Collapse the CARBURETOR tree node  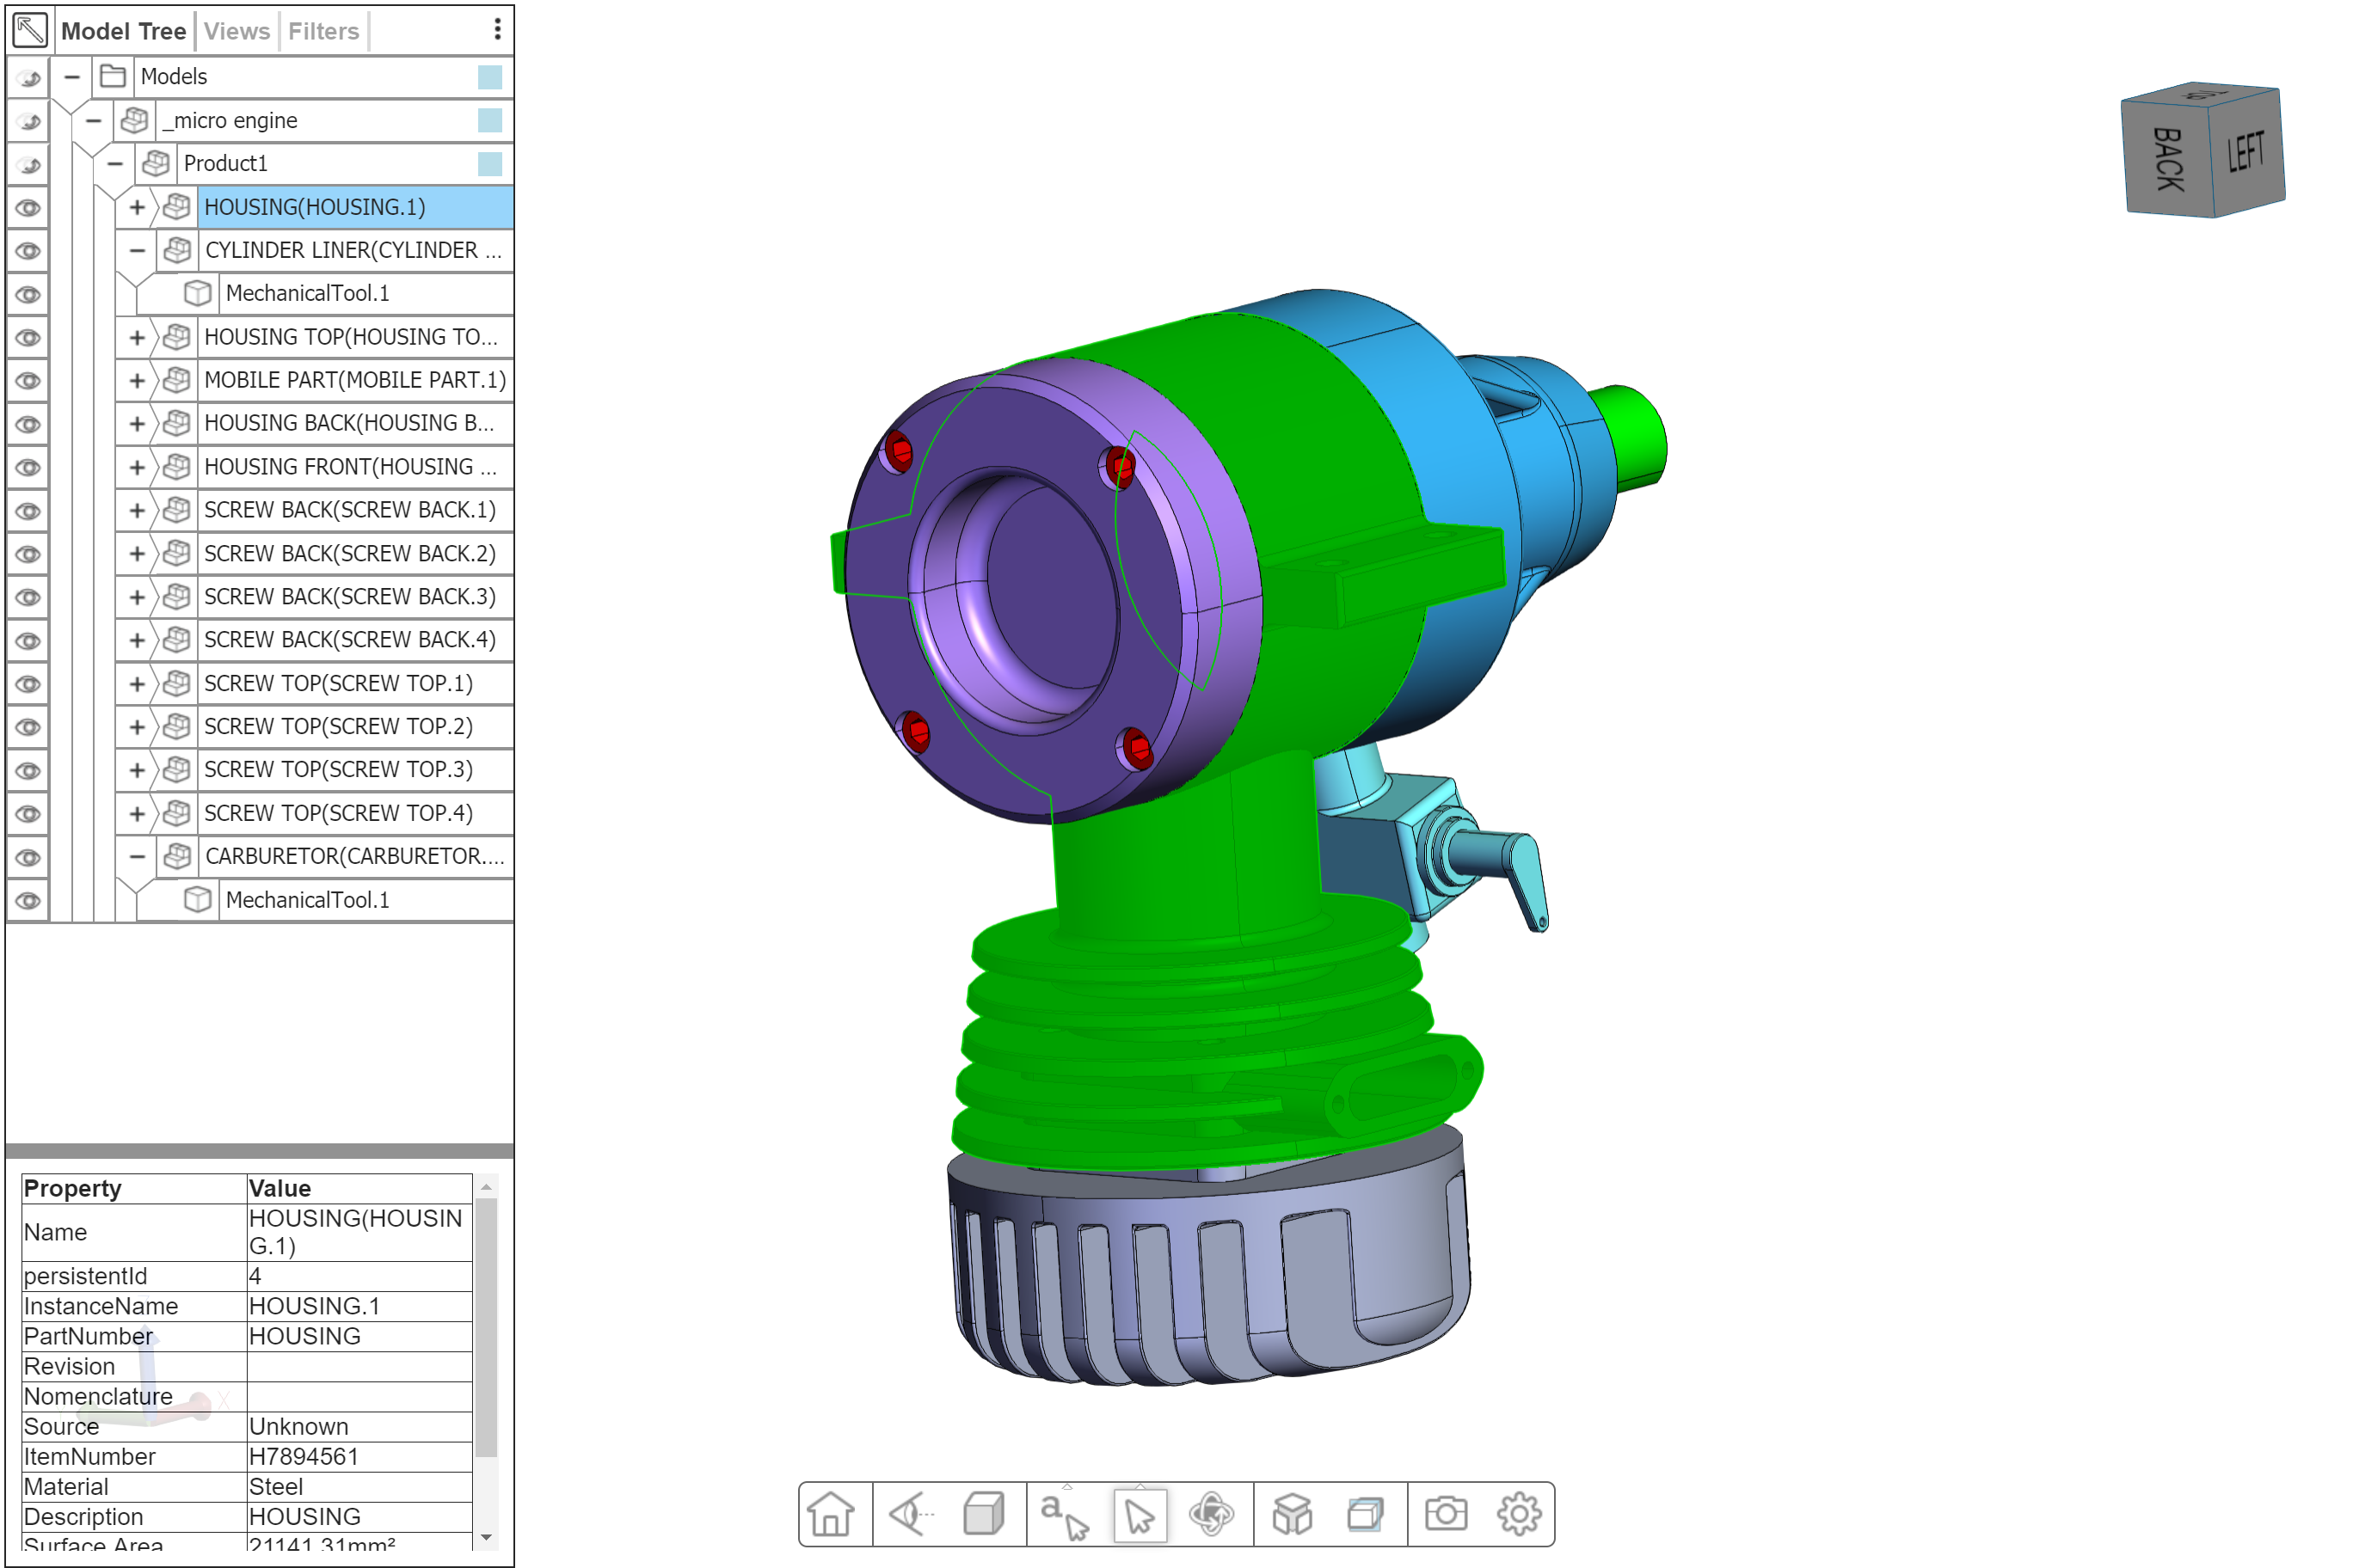tap(137, 857)
